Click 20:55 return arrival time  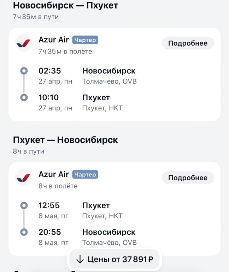coord(49,232)
